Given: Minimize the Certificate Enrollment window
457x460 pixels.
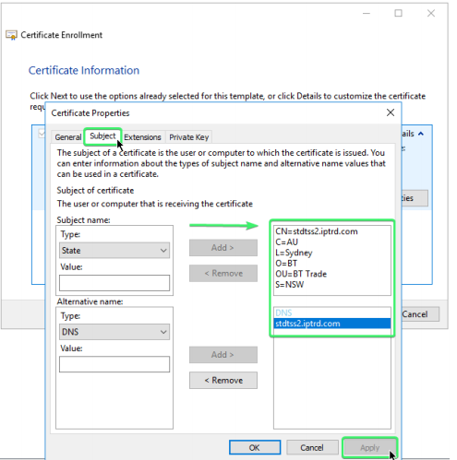Looking at the screenshot, I should (367, 13).
